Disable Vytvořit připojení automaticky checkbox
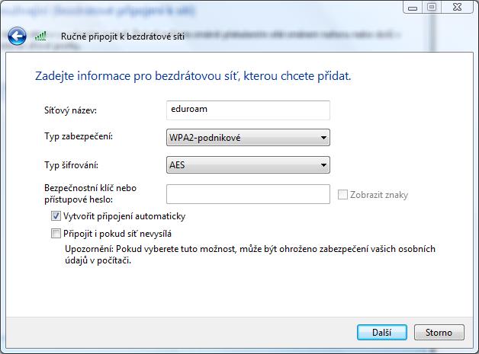 click(x=55, y=217)
